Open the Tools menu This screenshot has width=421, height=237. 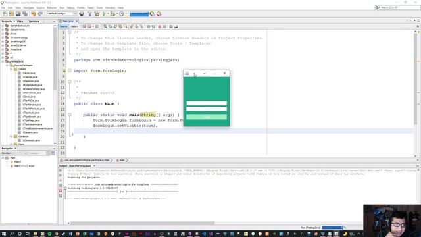99,7
